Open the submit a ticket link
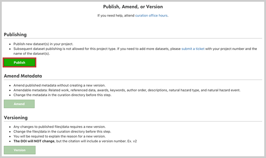The height and width of the screenshot is (158, 266). (x=193, y=49)
